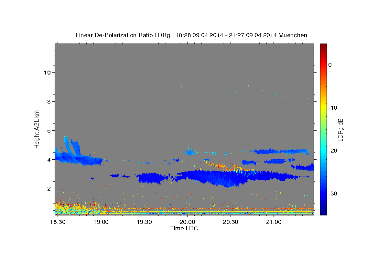388x258 pixels.
Task: Click the 20:30 time tick label
Action: [231, 222]
